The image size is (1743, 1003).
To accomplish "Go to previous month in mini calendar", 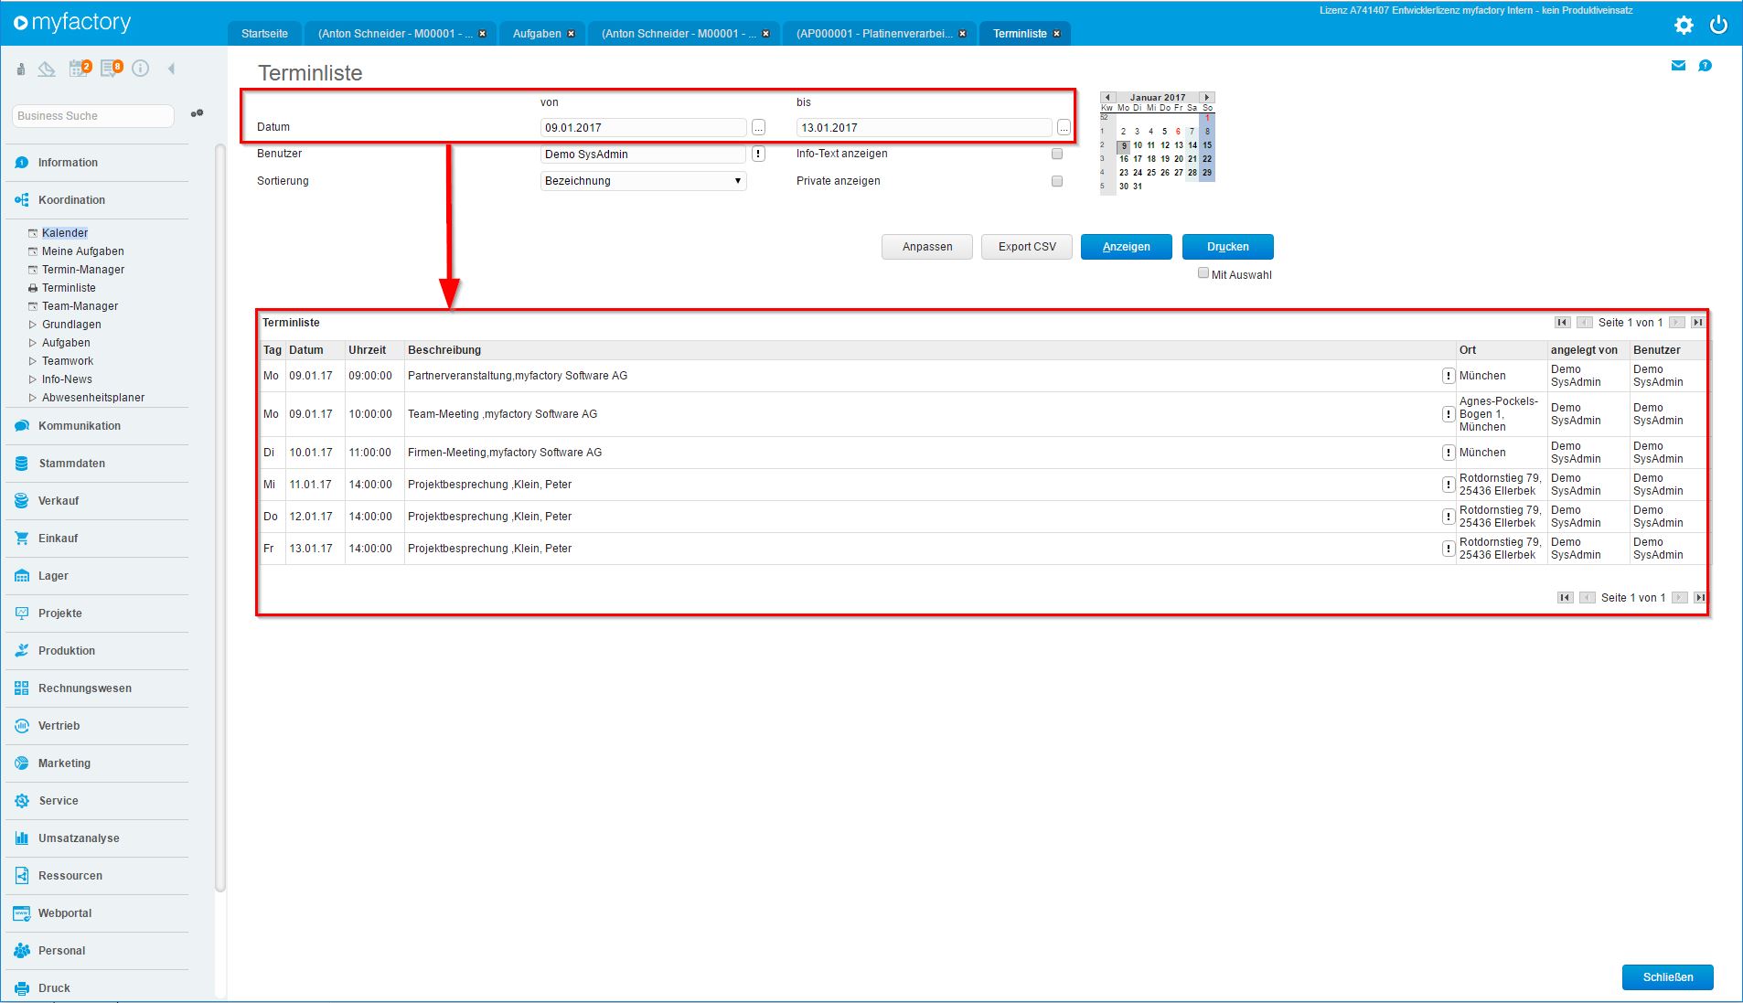I will pos(1108,97).
